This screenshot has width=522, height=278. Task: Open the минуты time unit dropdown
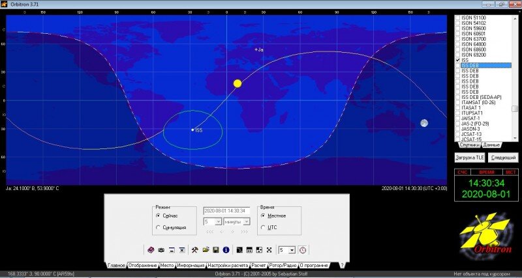point(247,221)
